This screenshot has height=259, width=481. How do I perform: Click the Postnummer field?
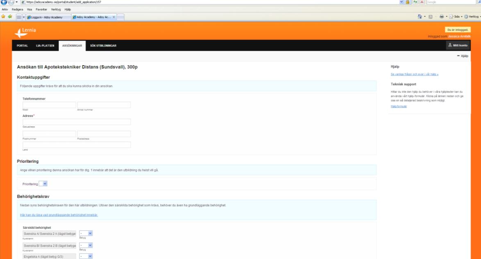point(49,134)
